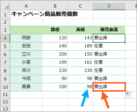Click the 販売会議 header cell
This screenshot has width=137, height=112.
109,30
